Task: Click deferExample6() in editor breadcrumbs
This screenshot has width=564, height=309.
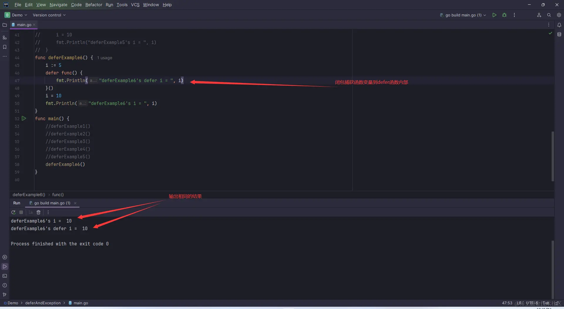Action: pos(29,195)
